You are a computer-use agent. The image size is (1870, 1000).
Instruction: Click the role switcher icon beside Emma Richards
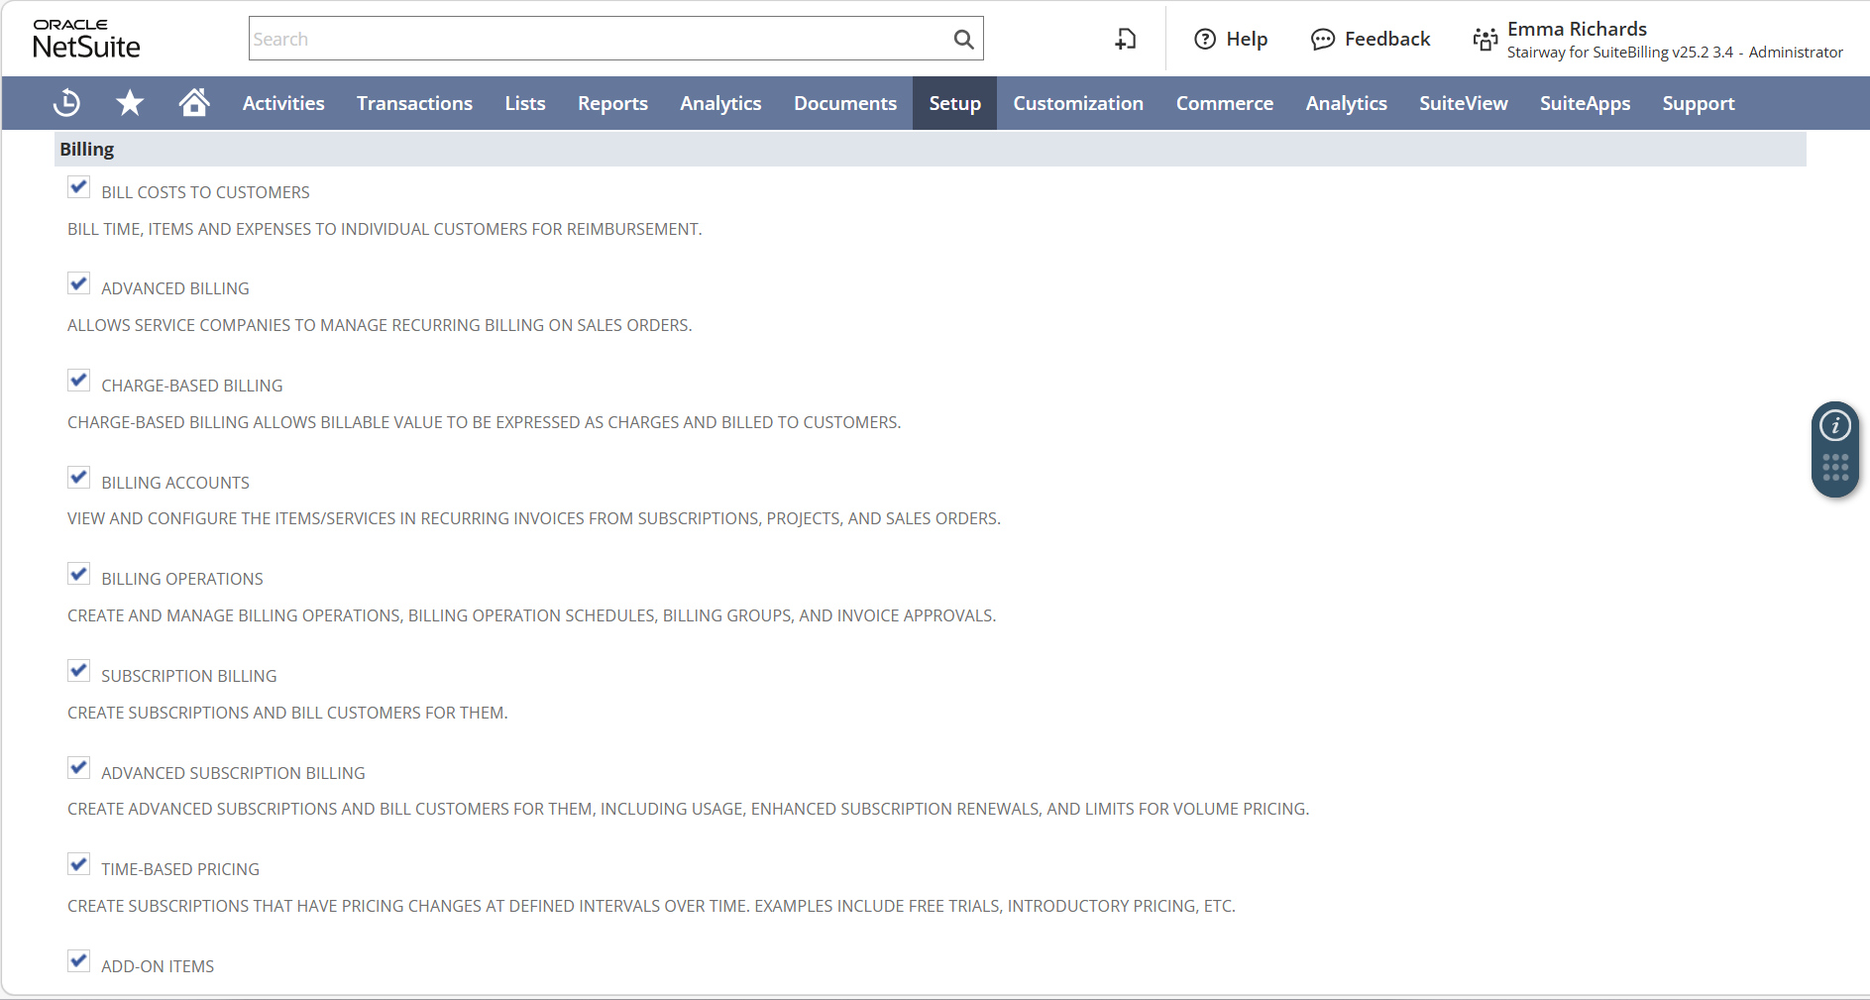[x=1485, y=40]
